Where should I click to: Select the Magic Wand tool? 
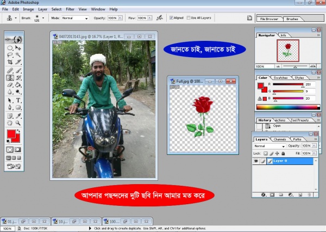pos(18,55)
